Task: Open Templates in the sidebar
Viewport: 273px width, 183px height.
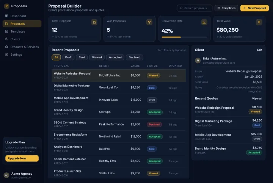Action: 22,31
